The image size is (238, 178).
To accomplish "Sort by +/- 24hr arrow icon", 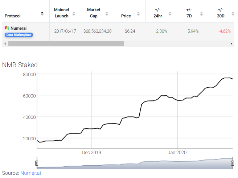I will (x=170, y=14).
